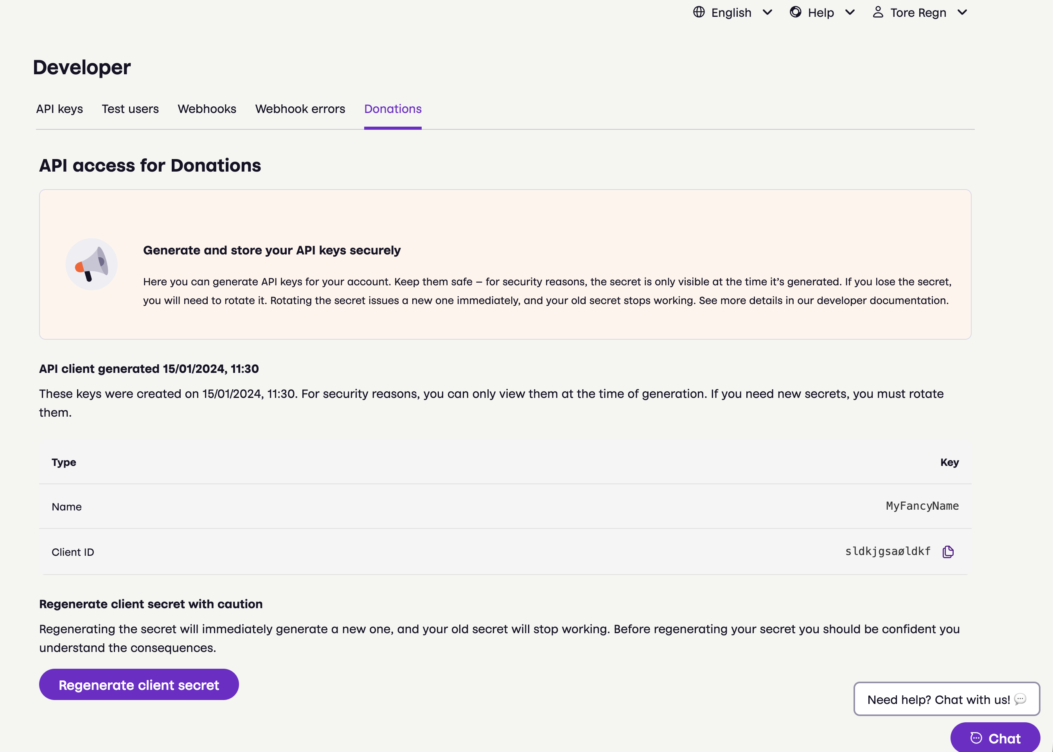1053x752 pixels.
Task: Click the Need help? Chat with us popup
Action: pyautogui.click(x=939, y=699)
